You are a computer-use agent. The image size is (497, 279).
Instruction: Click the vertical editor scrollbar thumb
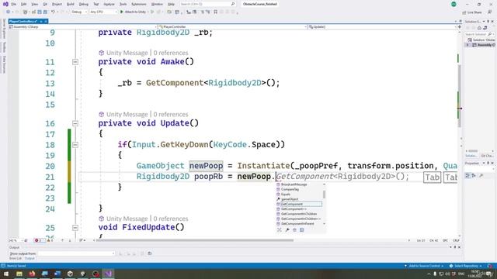(459, 96)
